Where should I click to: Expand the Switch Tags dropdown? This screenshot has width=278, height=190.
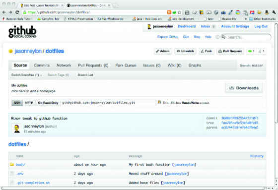[58, 75]
